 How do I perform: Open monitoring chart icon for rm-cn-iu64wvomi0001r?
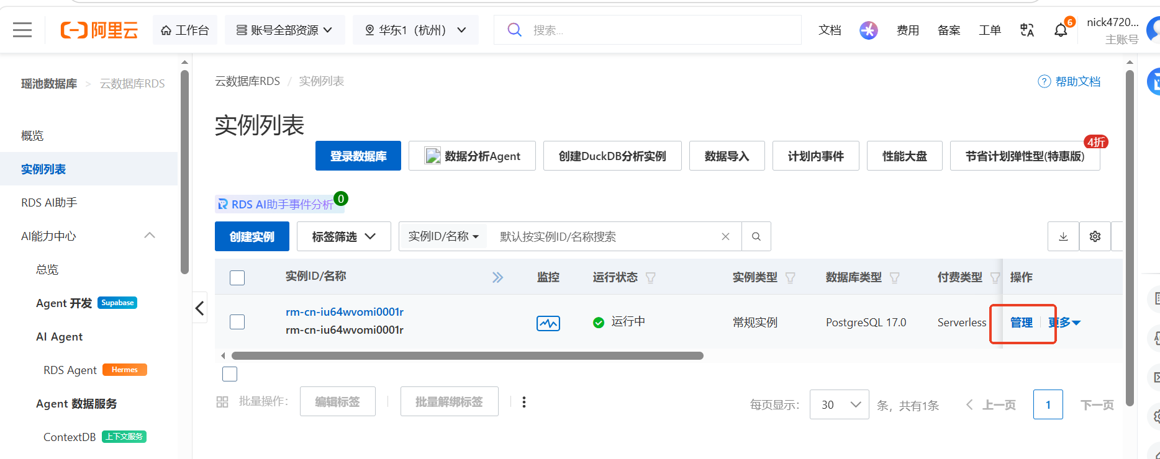(x=548, y=323)
